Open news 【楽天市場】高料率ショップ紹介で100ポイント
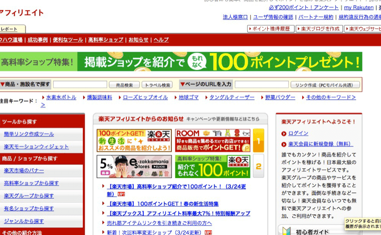 click(176, 190)
